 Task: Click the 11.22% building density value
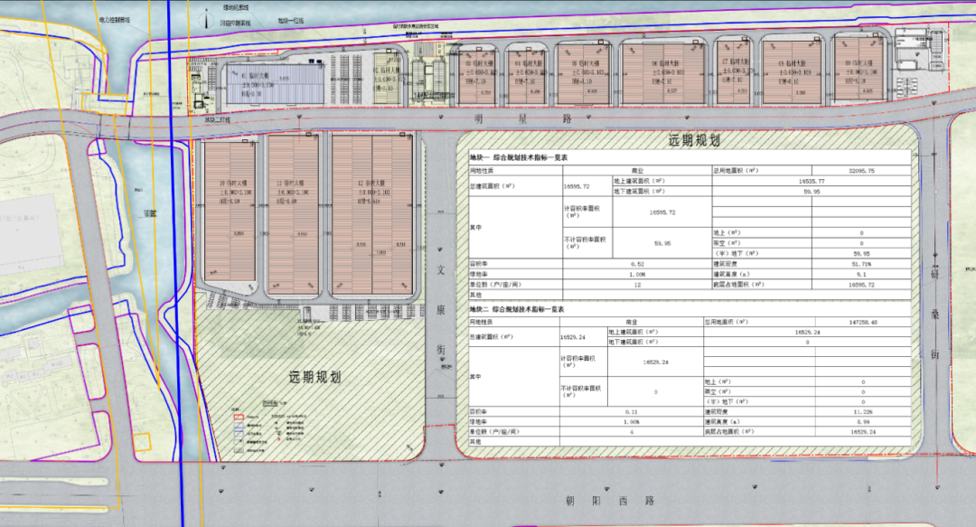[x=863, y=412]
